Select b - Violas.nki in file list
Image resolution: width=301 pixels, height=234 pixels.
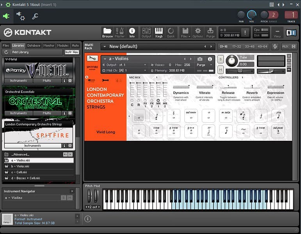pos(20,166)
